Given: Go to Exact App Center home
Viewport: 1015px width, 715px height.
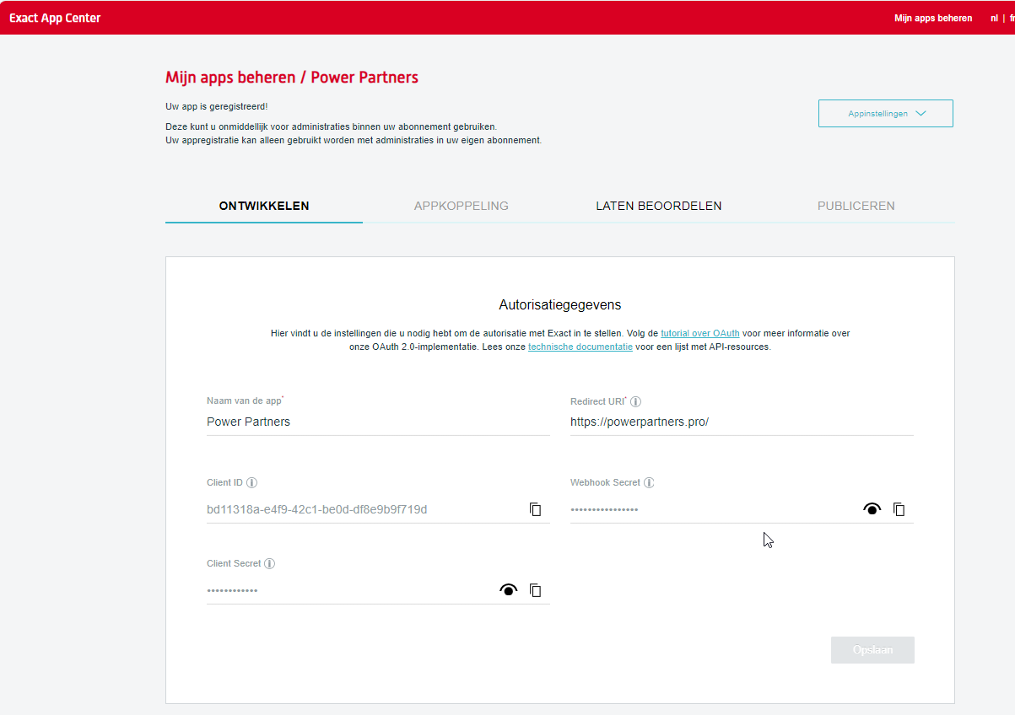Looking at the screenshot, I should click(55, 18).
